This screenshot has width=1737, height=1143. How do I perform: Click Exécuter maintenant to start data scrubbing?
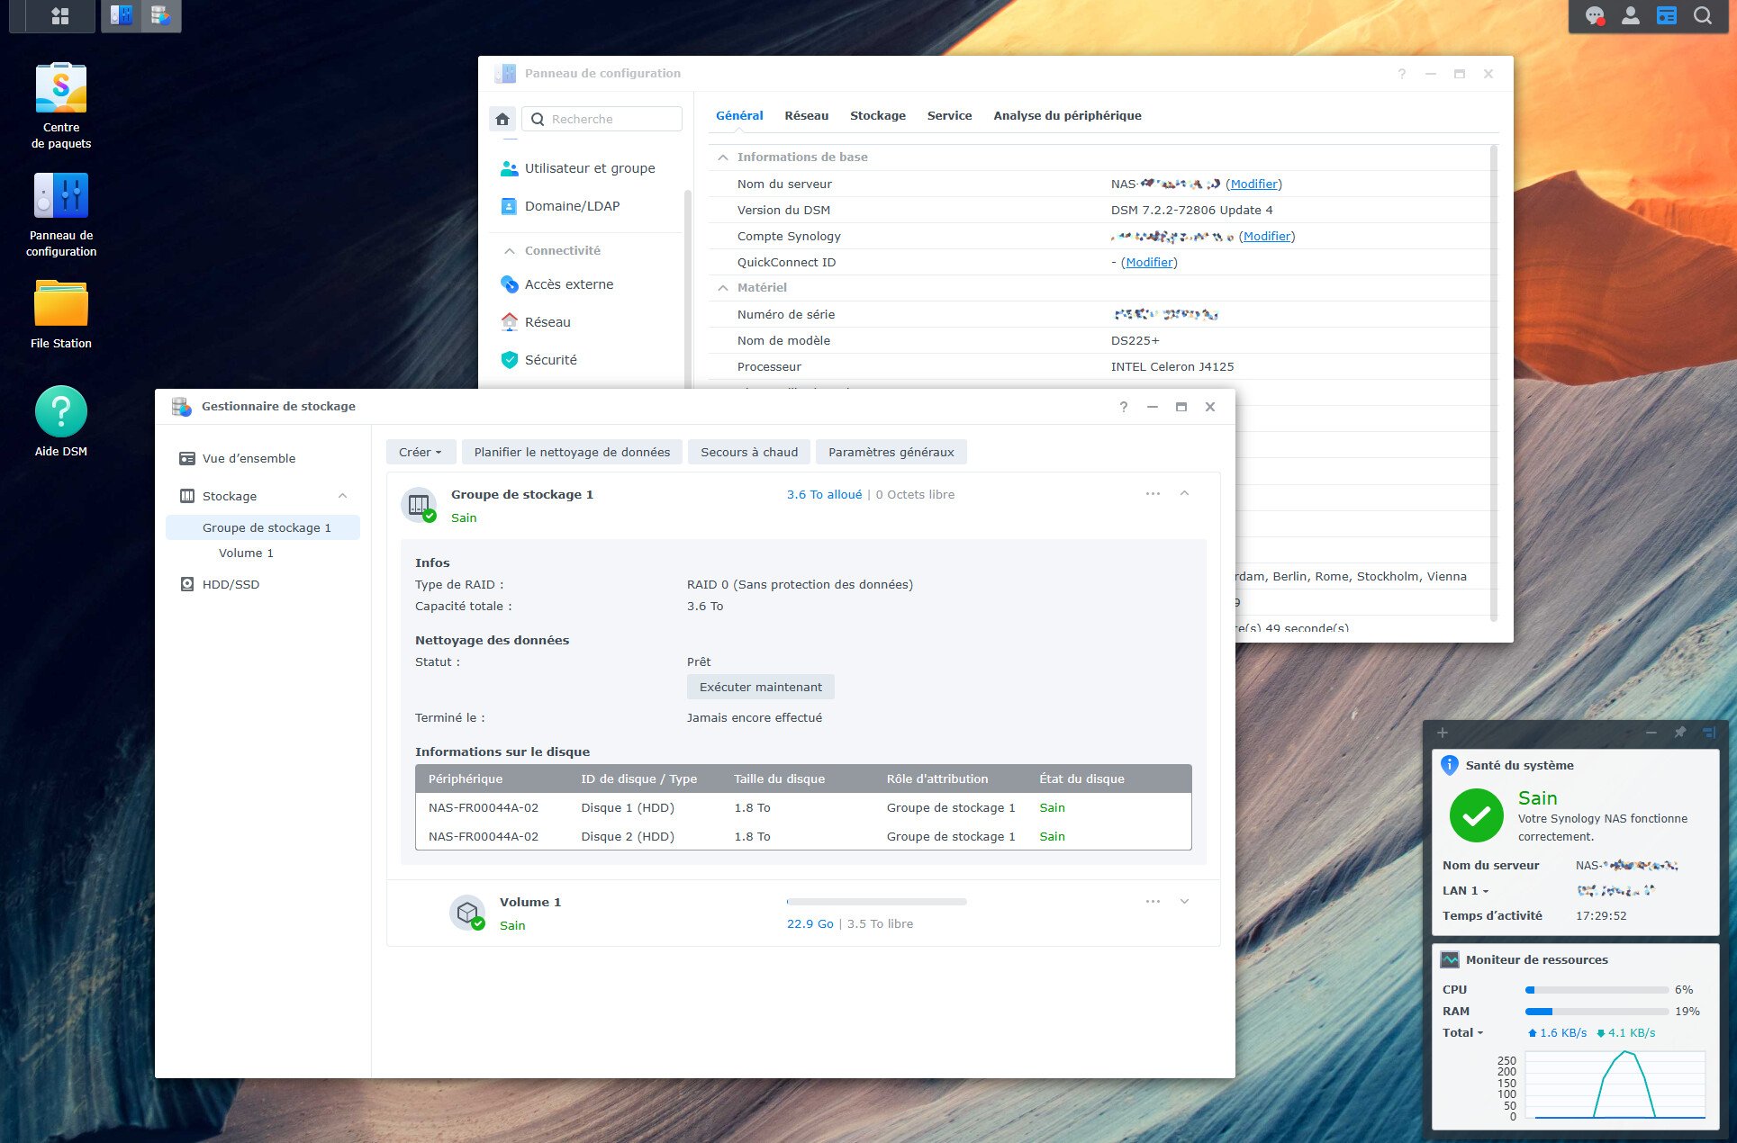pos(760,687)
